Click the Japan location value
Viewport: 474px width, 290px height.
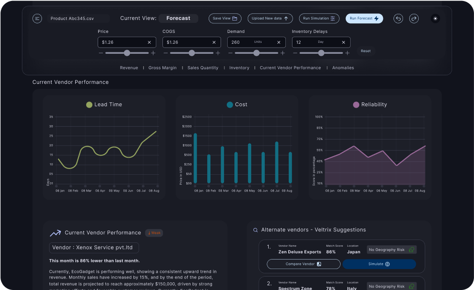(353, 252)
